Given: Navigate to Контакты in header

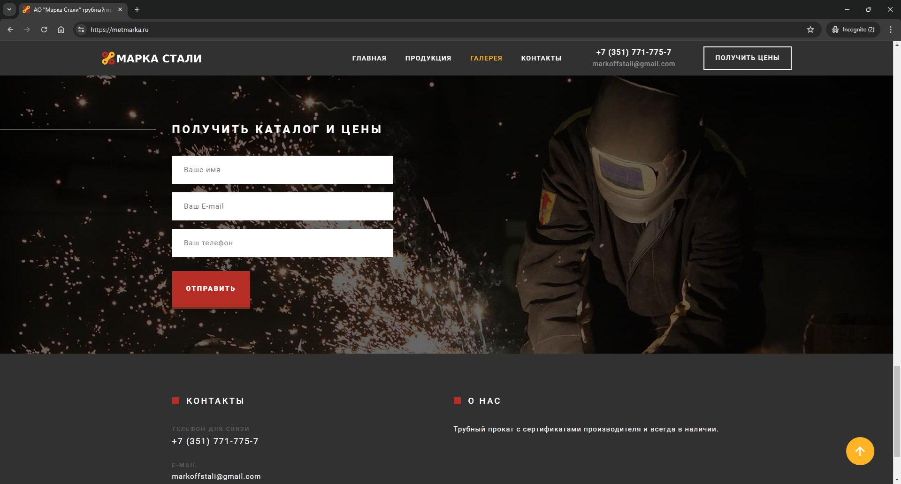Looking at the screenshot, I should 541,58.
